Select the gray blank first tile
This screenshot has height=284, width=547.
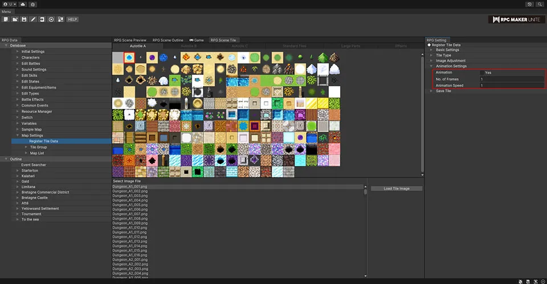(118, 57)
